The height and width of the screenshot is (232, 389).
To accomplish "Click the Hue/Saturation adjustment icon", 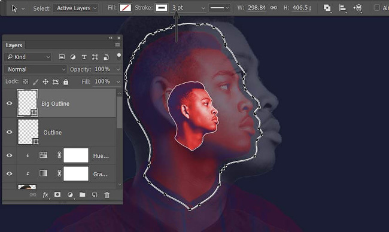I will [44, 155].
